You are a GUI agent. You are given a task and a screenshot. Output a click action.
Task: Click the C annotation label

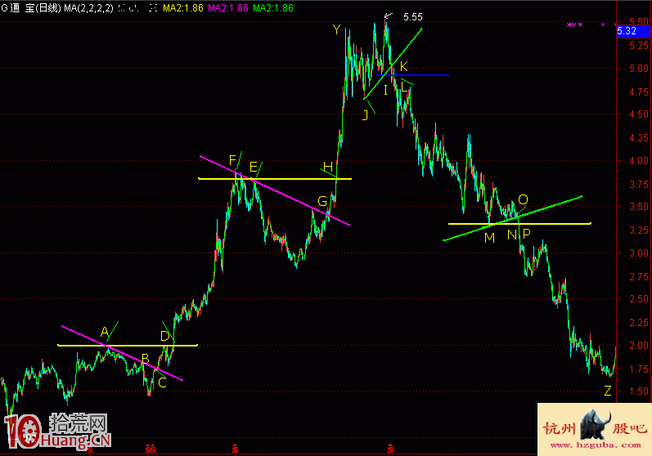click(x=163, y=382)
